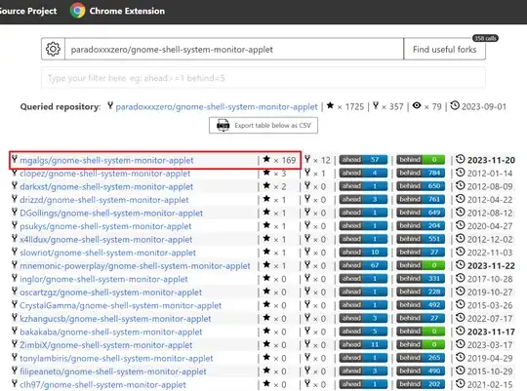
Task: Open inglor fork link
Action: coord(103,279)
